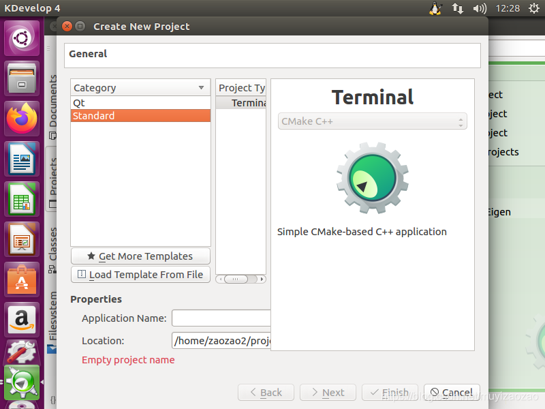The width and height of the screenshot is (545, 409).
Task: Click the Finish button
Action: [390, 393]
